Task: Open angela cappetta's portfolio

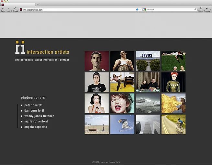Action: (36, 127)
